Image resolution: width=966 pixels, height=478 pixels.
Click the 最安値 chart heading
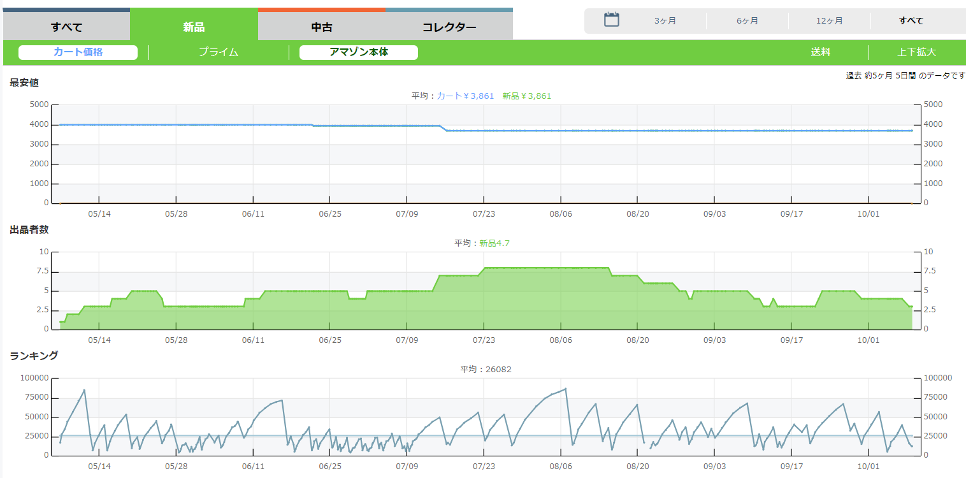[25, 82]
